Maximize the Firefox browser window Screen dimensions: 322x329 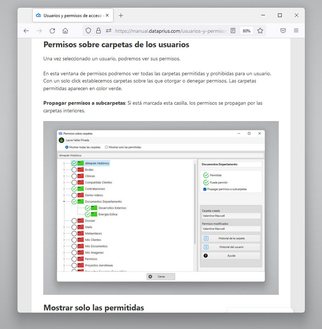279,15
